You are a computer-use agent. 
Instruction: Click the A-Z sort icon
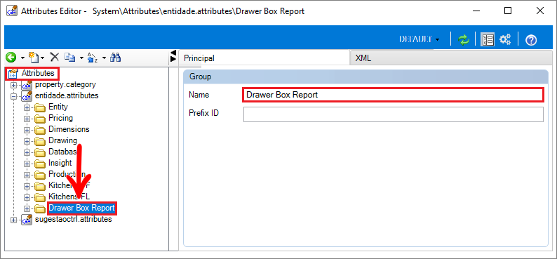point(93,57)
